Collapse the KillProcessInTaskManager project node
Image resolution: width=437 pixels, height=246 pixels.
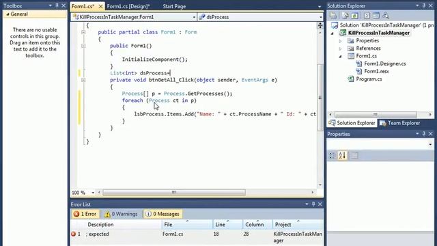point(333,33)
